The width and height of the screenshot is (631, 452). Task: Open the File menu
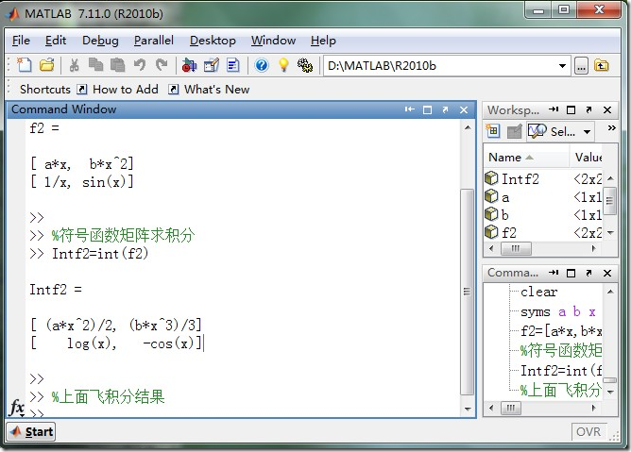coord(21,41)
